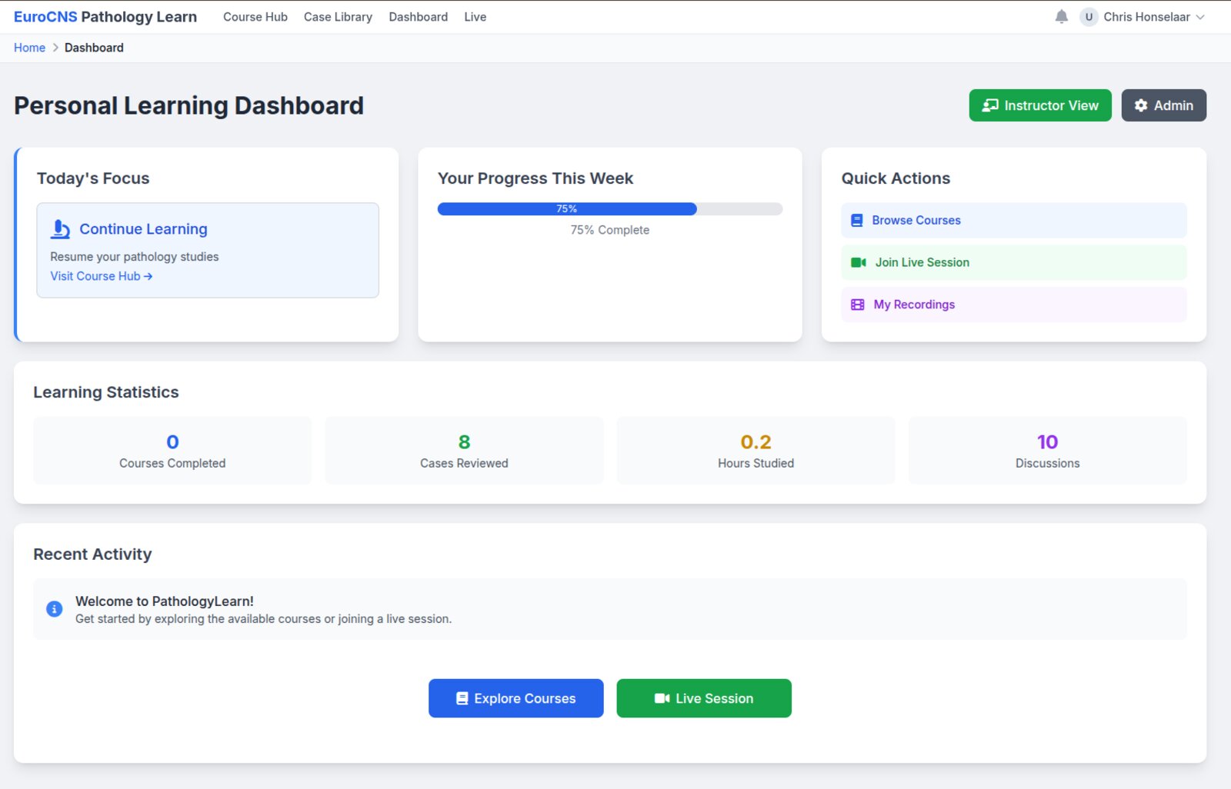Click the monitor icon in Instructor View
Screen dimensions: 1231x789
(x=990, y=105)
